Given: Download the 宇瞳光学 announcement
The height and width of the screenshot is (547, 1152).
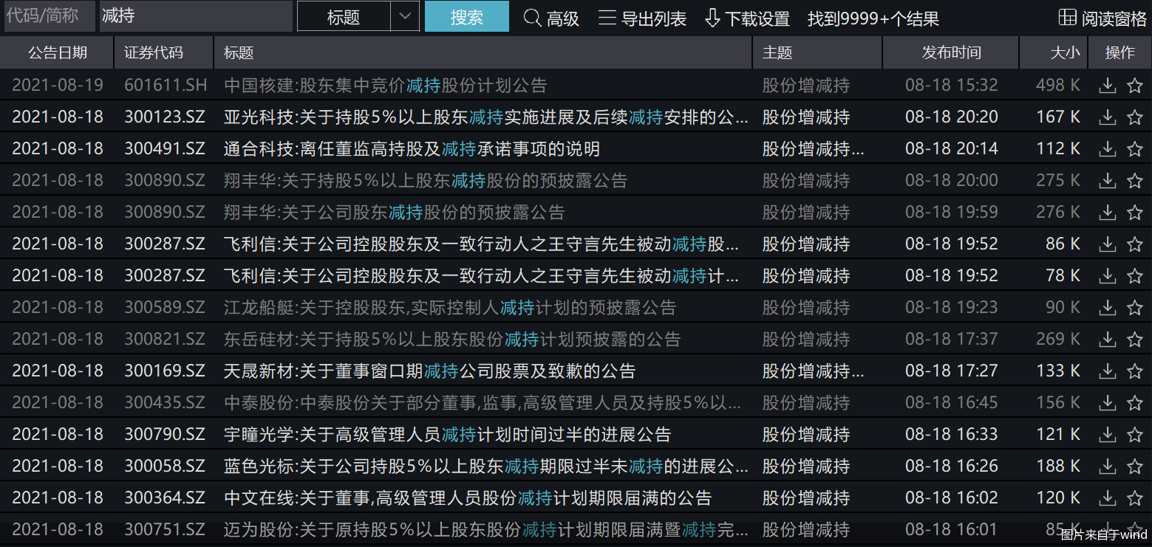Looking at the screenshot, I should coord(1107,435).
